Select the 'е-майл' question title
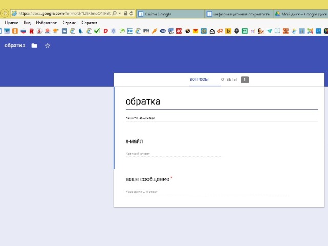328x246 pixels. tap(134, 141)
